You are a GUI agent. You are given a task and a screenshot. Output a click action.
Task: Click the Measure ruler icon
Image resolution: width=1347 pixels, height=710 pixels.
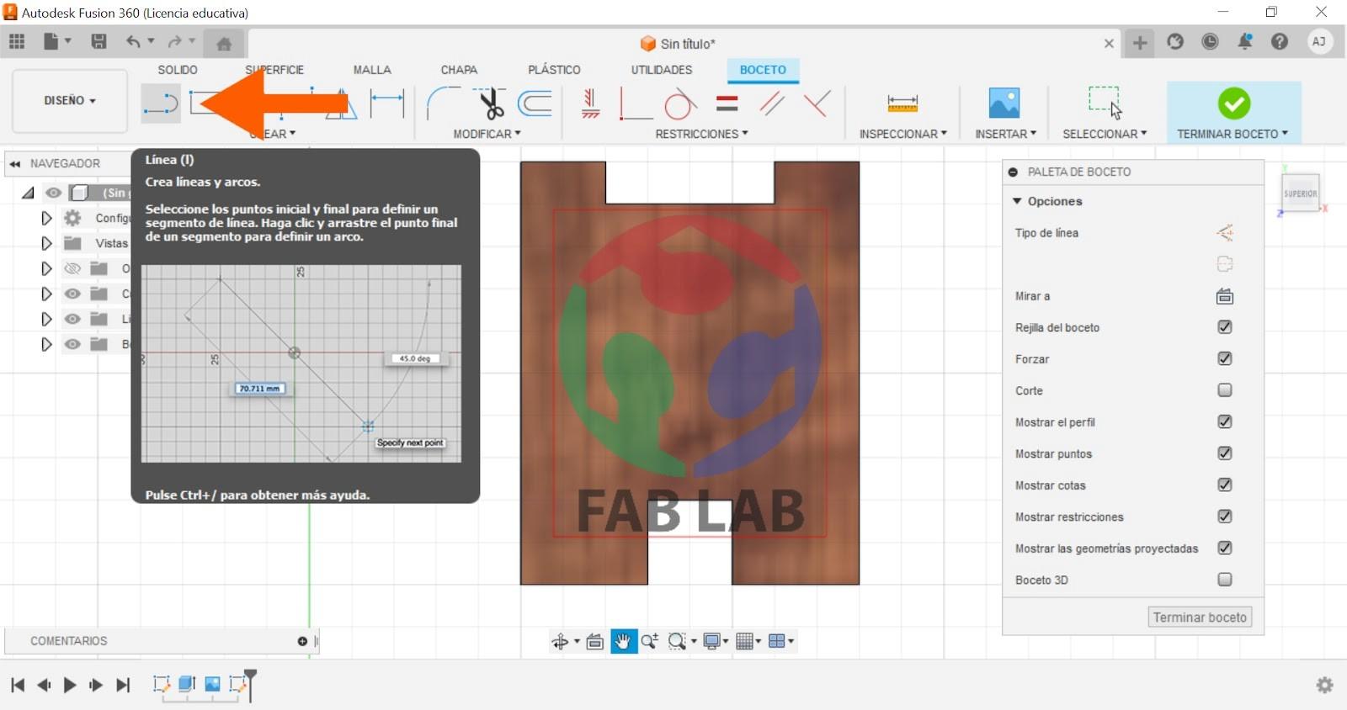(x=902, y=103)
